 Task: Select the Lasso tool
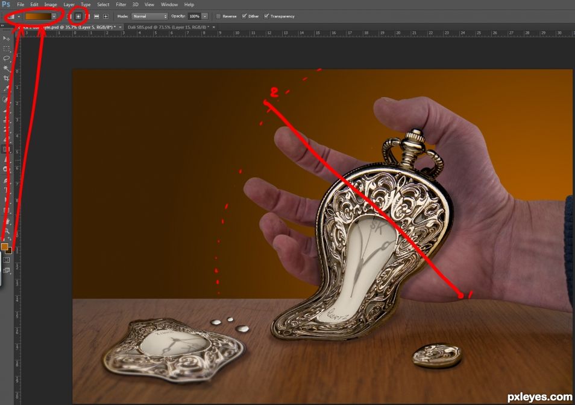pyautogui.click(x=6, y=59)
